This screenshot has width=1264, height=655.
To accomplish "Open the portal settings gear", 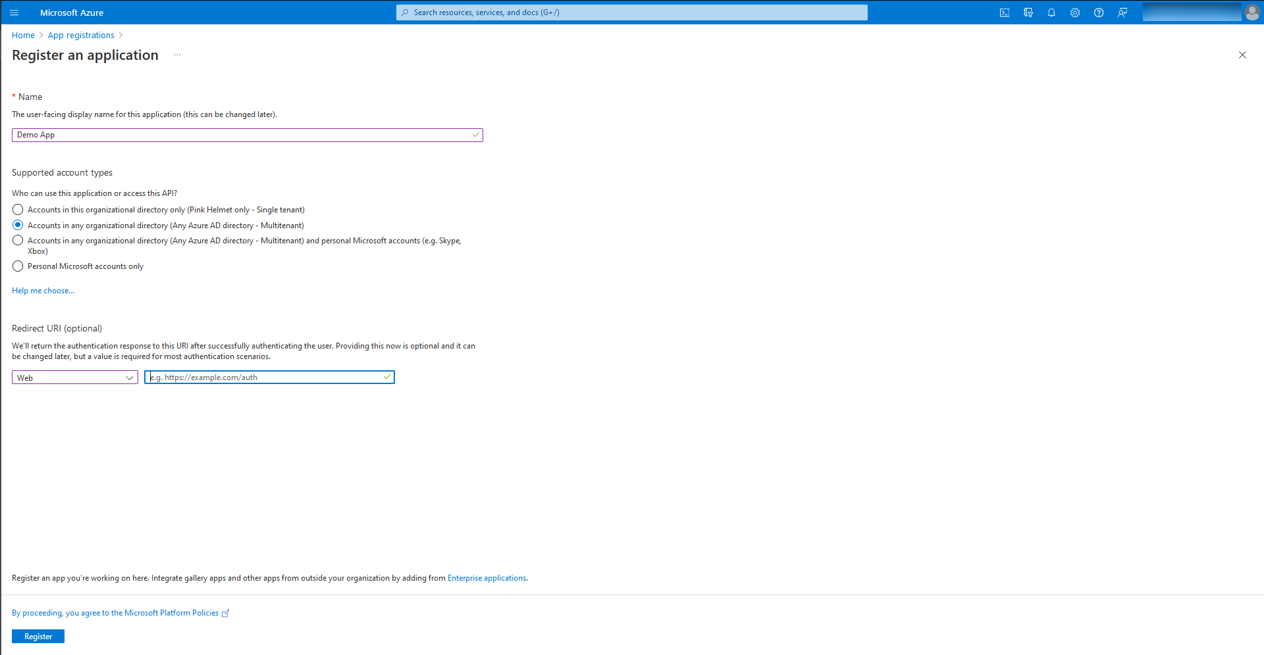I will point(1075,12).
